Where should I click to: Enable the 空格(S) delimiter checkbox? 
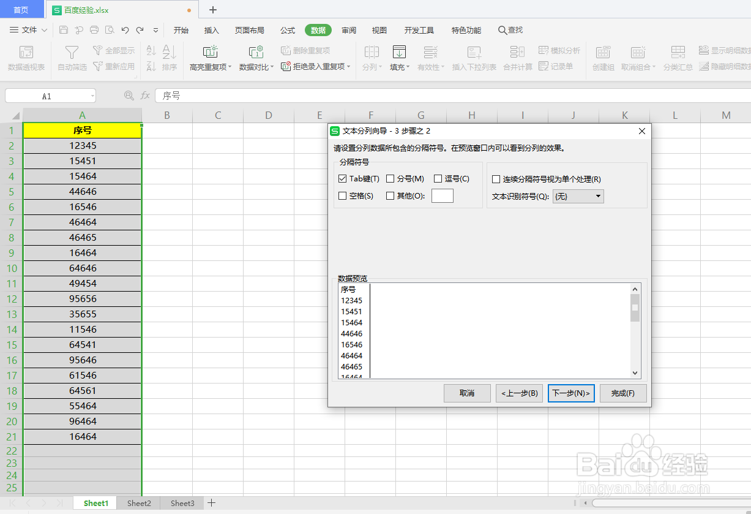[x=342, y=196]
